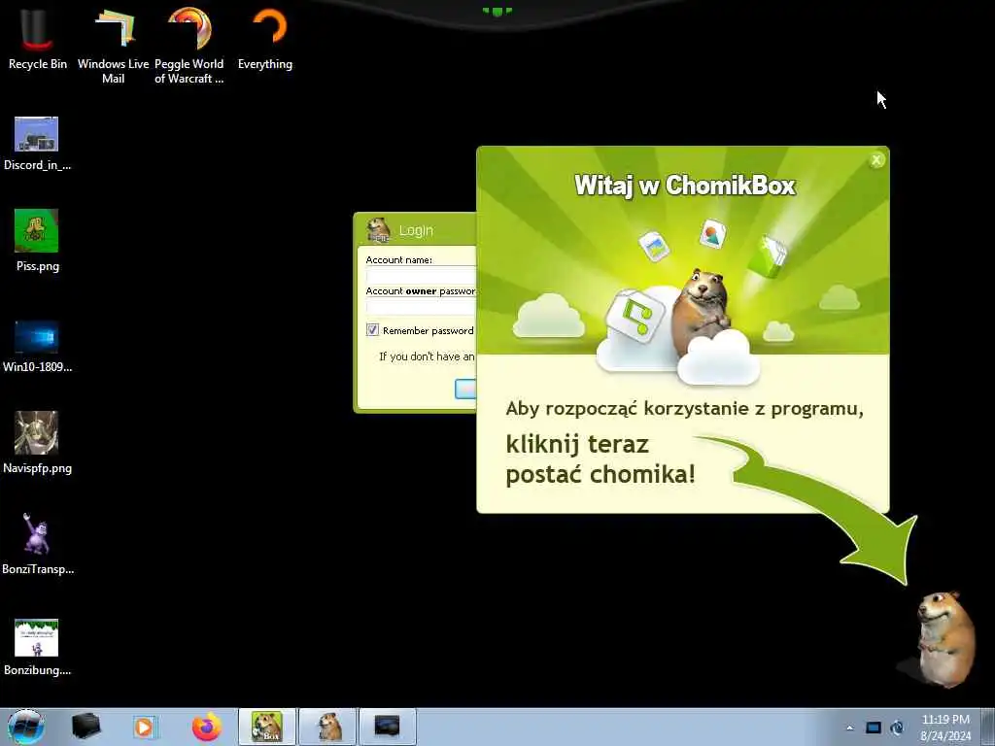
Task: Click the Login window hamster logo
Action: click(x=379, y=229)
